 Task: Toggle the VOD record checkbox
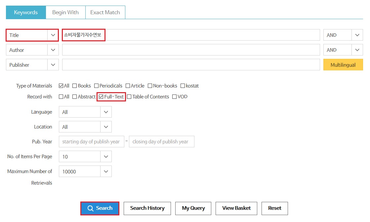[x=174, y=97]
